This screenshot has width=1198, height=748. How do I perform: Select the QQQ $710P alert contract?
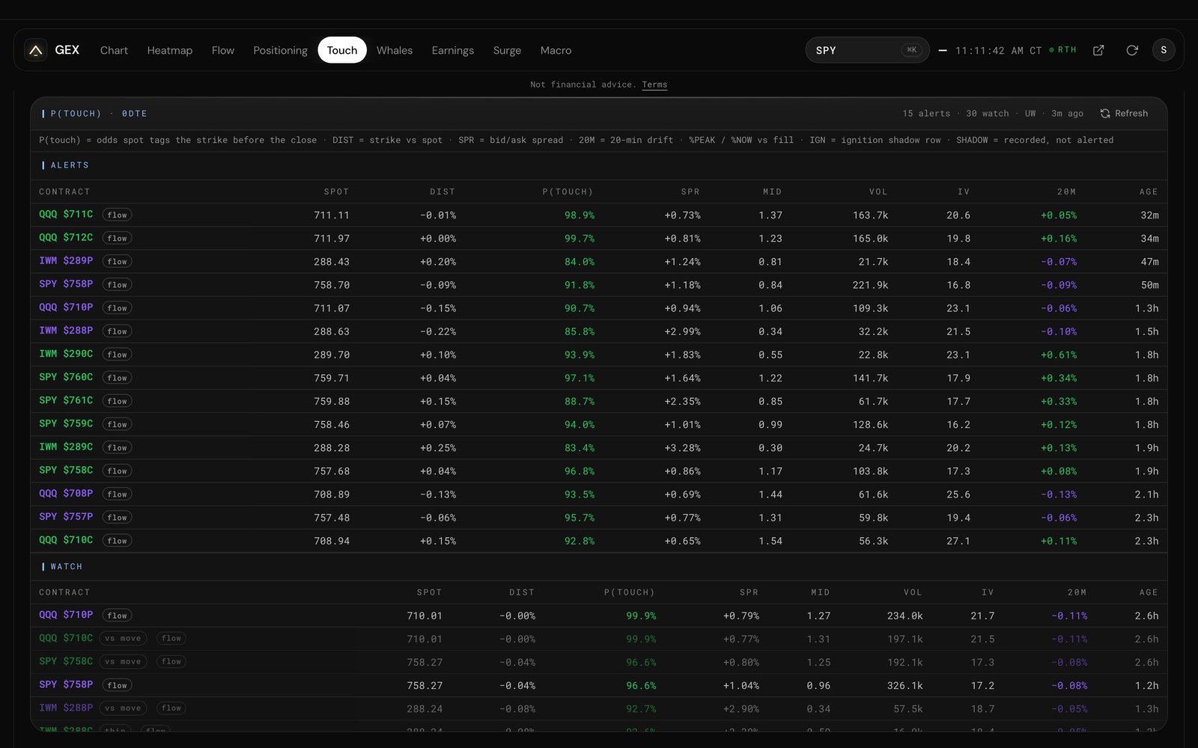tap(66, 307)
